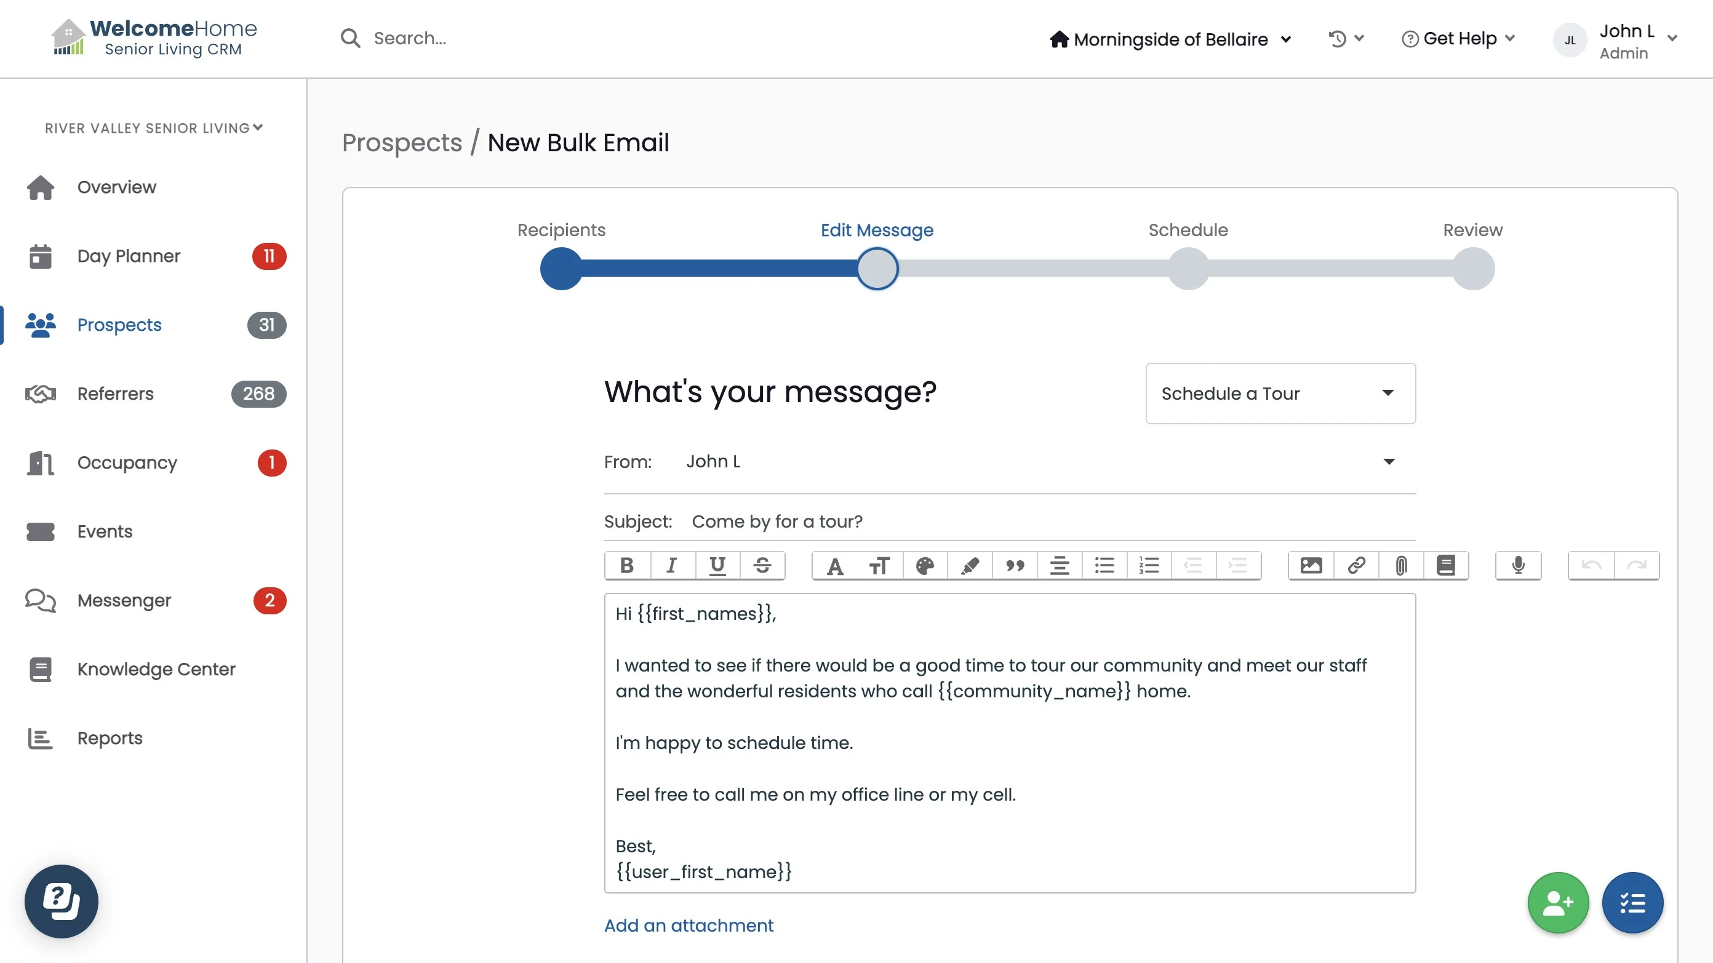Open Morningside of Bellaire community selector
Screen dimensions: 1713x963
tap(1170, 39)
